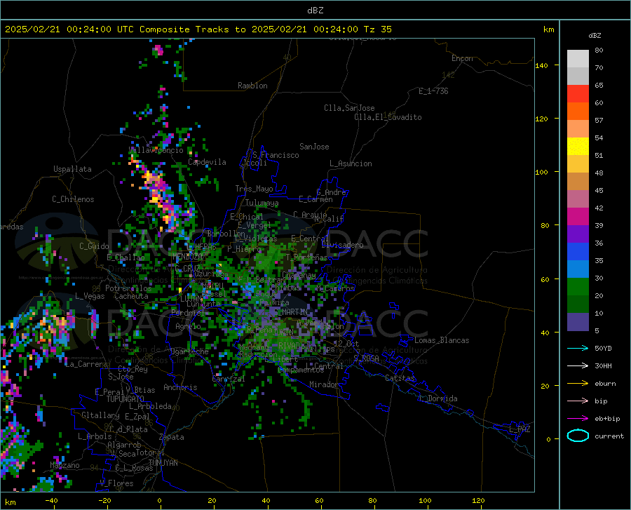Click the -40 km horizontal axis tick
This screenshot has width=631, height=510.
click(51, 500)
